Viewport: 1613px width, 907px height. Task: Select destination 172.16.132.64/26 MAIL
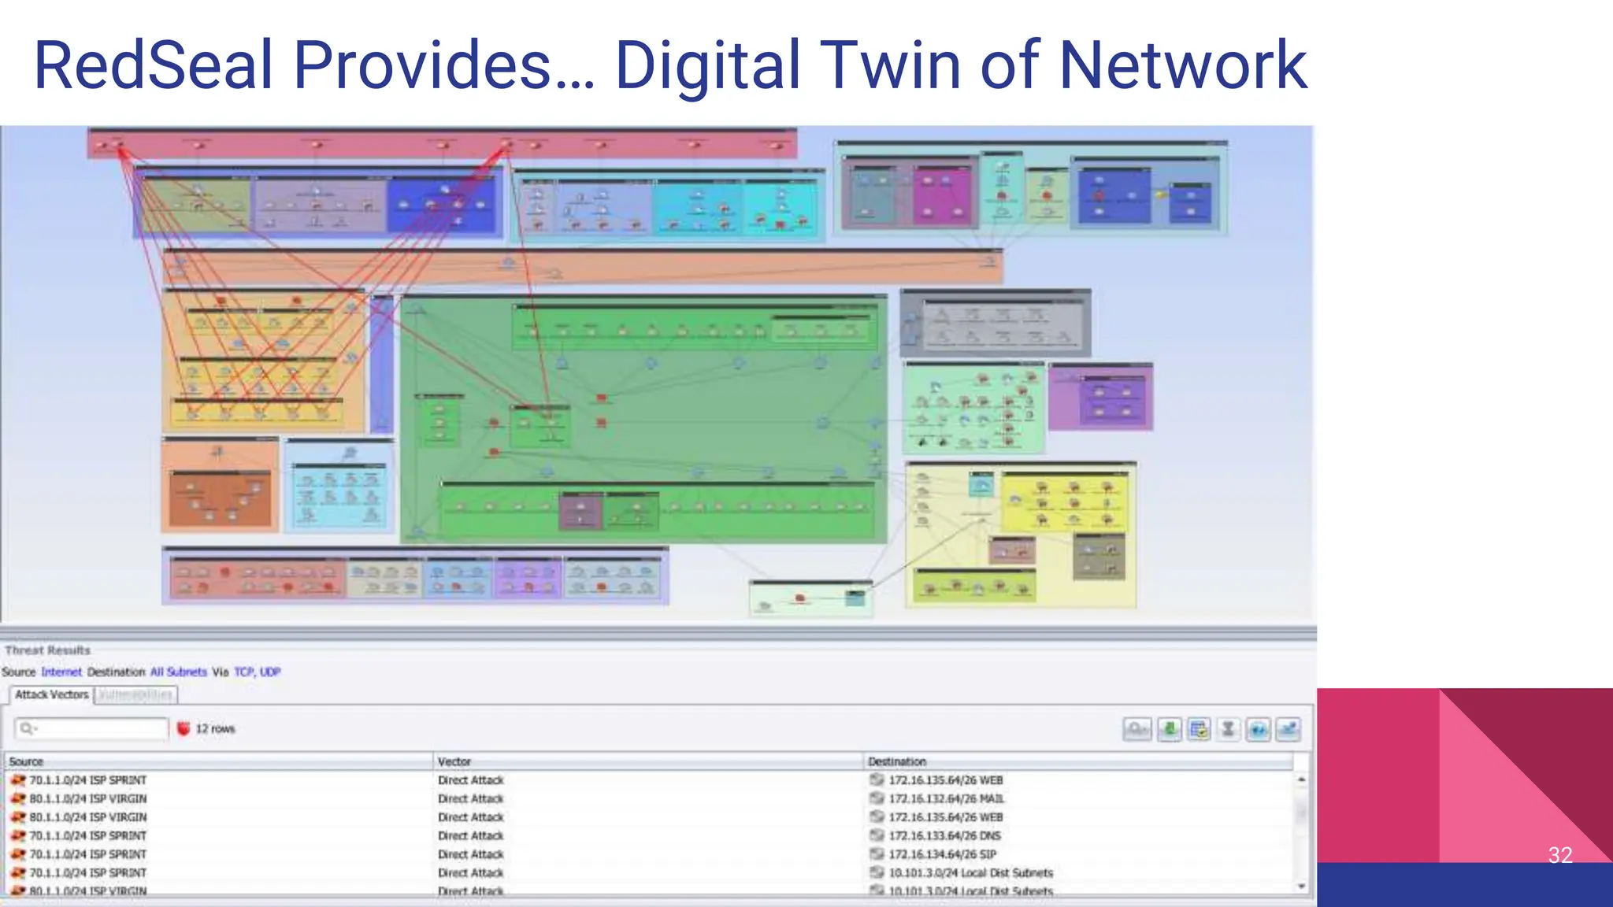coord(947,798)
